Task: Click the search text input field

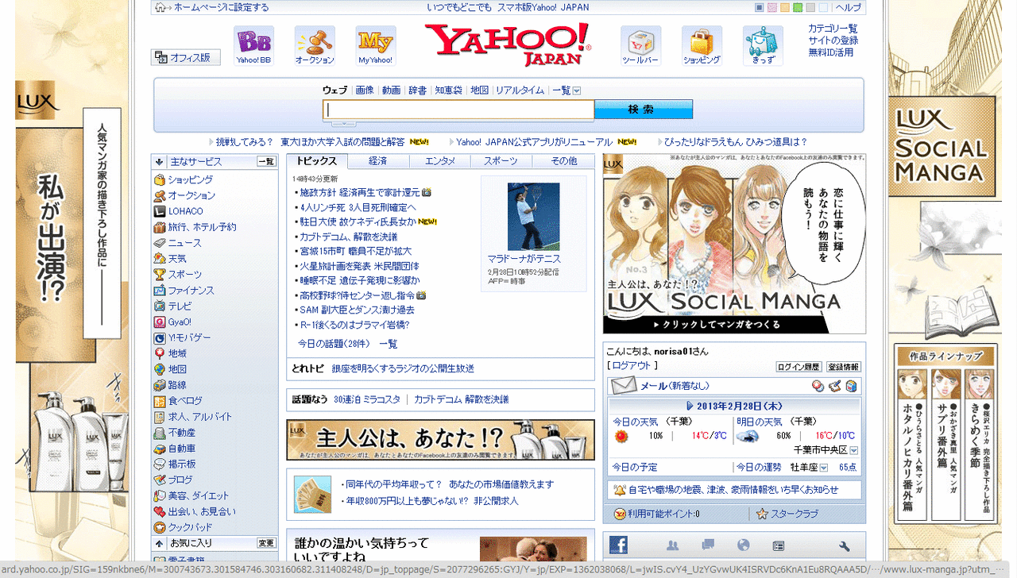Action: 458,110
